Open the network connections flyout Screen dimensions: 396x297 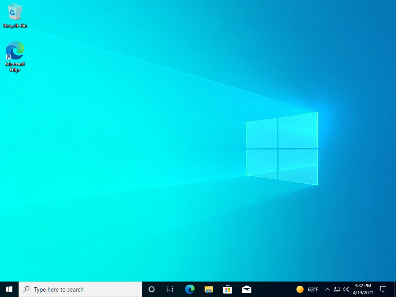coord(336,289)
